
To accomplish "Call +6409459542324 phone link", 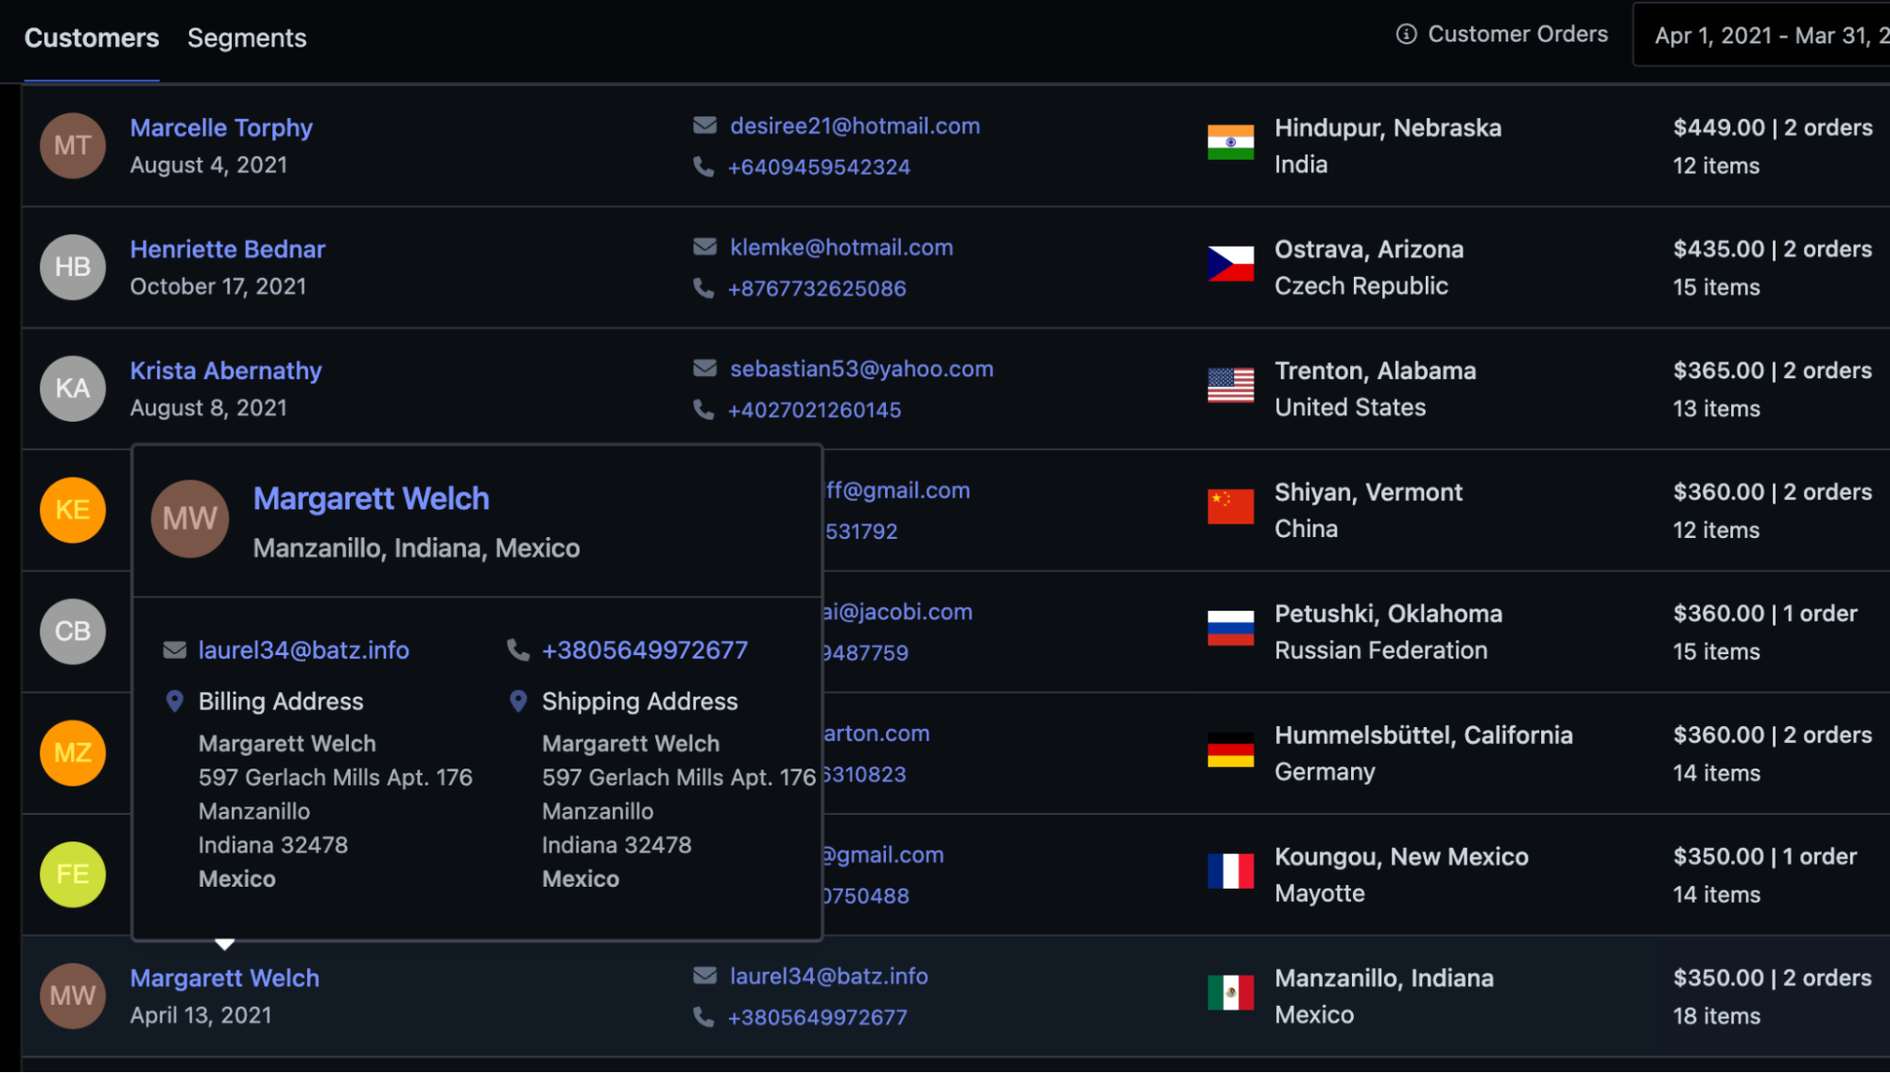I will (x=819, y=167).
